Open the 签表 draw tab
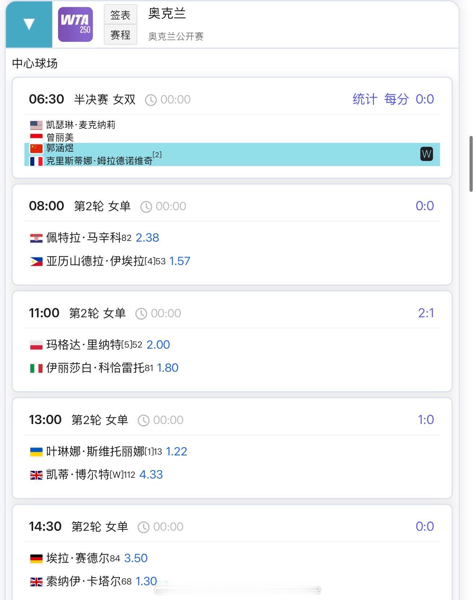 (120, 15)
